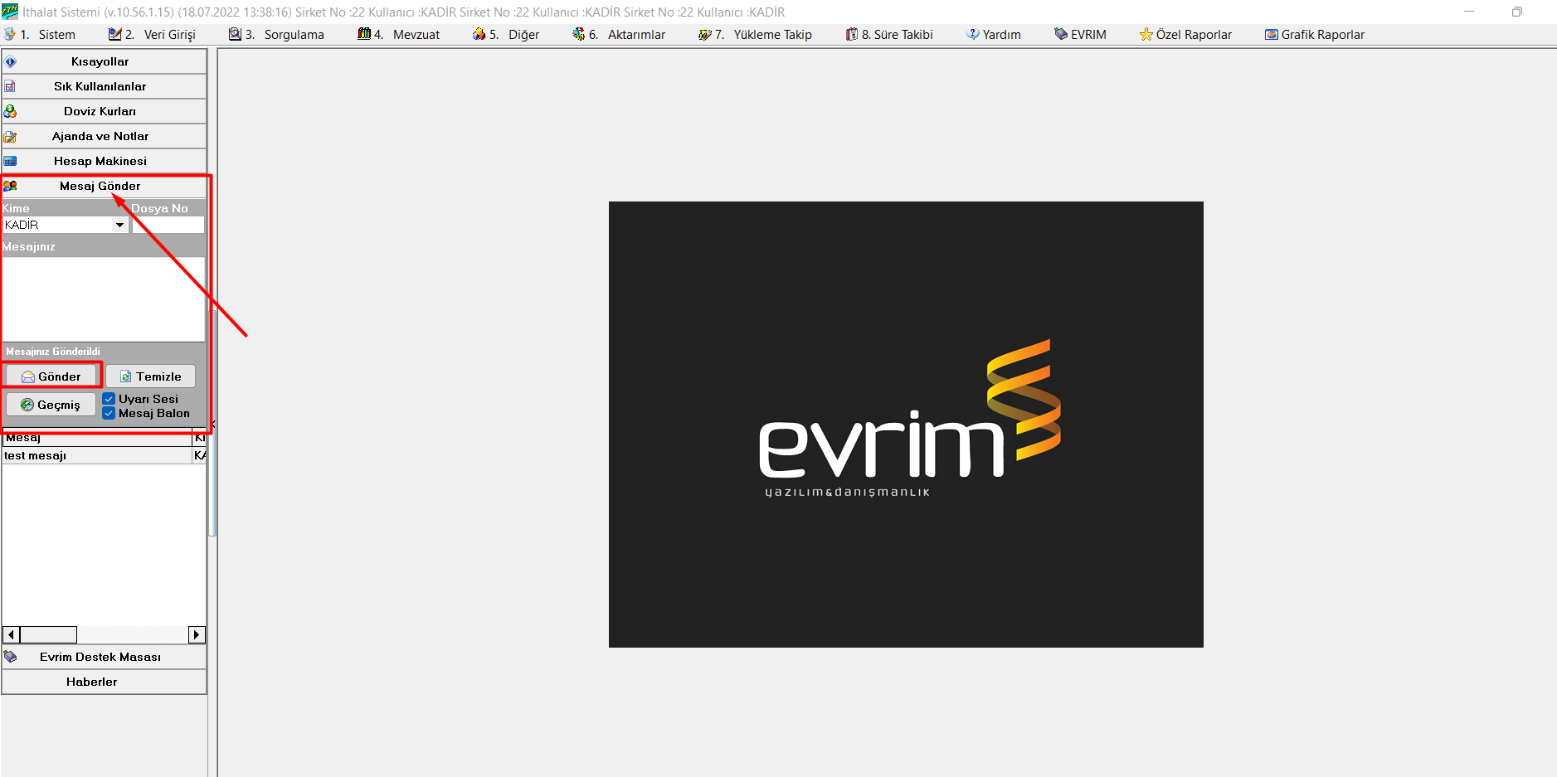Click the horizontal scrollbar thumb in message list
Image resolution: width=1557 pixels, height=777 pixels.
[48, 634]
